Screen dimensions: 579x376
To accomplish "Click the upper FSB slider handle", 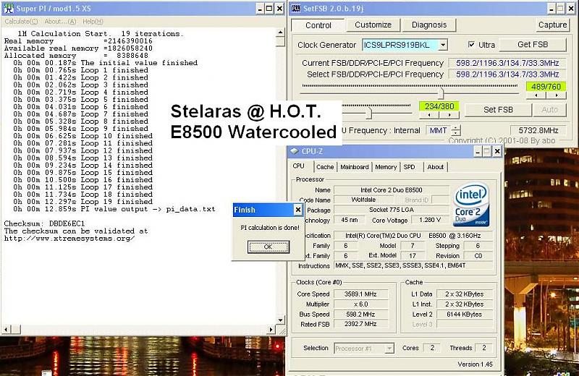I will [x=441, y=93].
